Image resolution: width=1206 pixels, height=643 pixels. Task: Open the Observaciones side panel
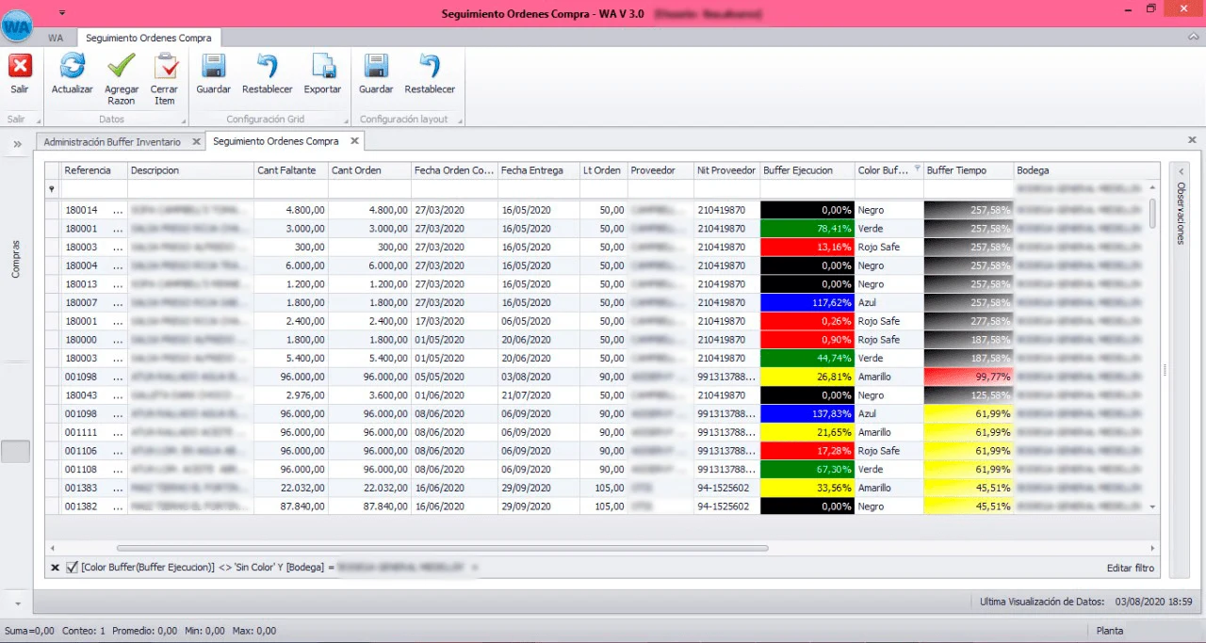(1178, 214)
